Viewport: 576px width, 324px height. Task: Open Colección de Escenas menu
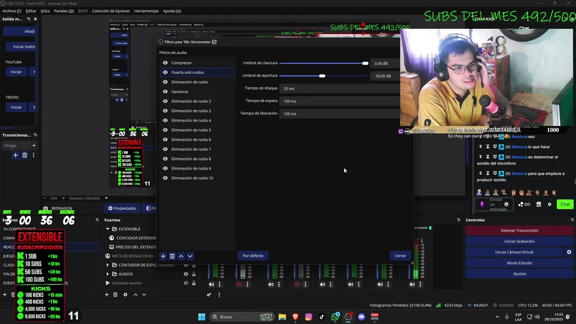click(x=111, y=11)
